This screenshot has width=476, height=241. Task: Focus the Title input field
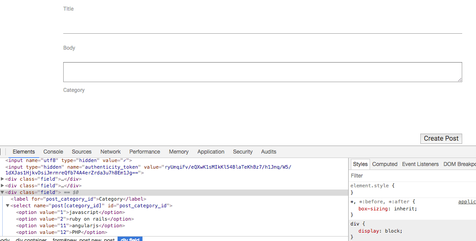(x=263, y=25)
